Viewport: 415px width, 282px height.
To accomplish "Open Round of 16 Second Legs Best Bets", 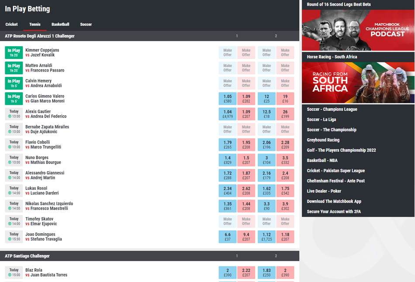I will [339, 4].
